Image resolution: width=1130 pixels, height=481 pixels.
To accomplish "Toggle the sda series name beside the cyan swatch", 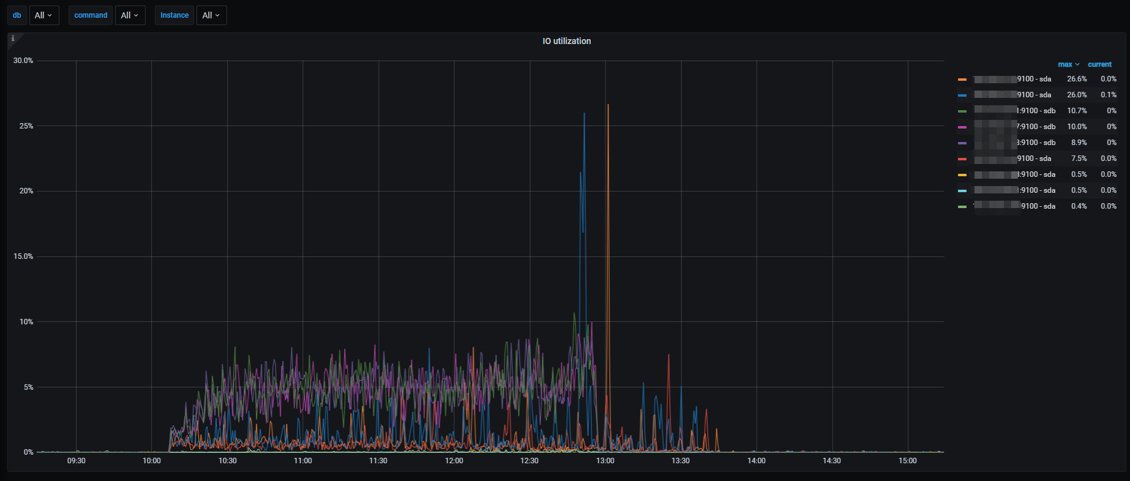I will coord(1015,190).
